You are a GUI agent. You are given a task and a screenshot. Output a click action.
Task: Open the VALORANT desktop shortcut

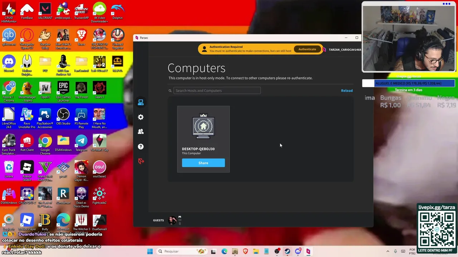(x=45, y=11)
